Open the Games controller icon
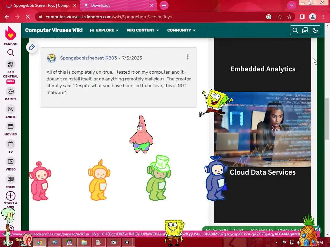This screenshot has width=330, height=247. [x=11, y=91]
